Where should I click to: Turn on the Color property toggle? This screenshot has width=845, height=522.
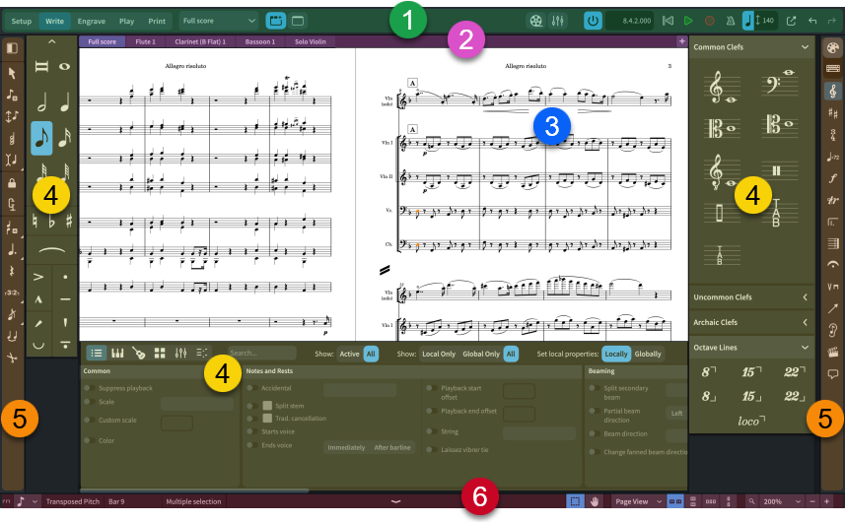coord(90,440)
